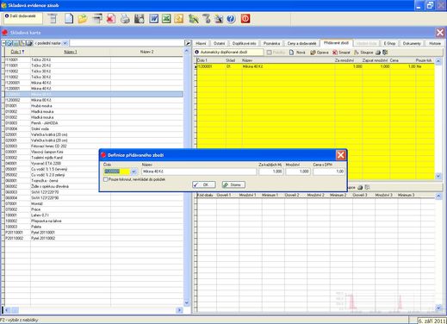Select the 'Montáž' row

[x=94, y=203]
